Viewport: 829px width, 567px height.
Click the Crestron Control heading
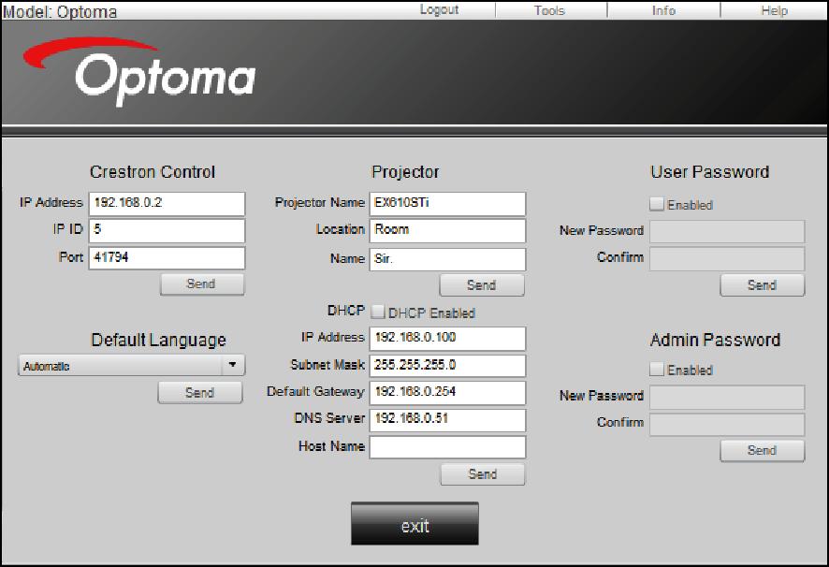153,172
